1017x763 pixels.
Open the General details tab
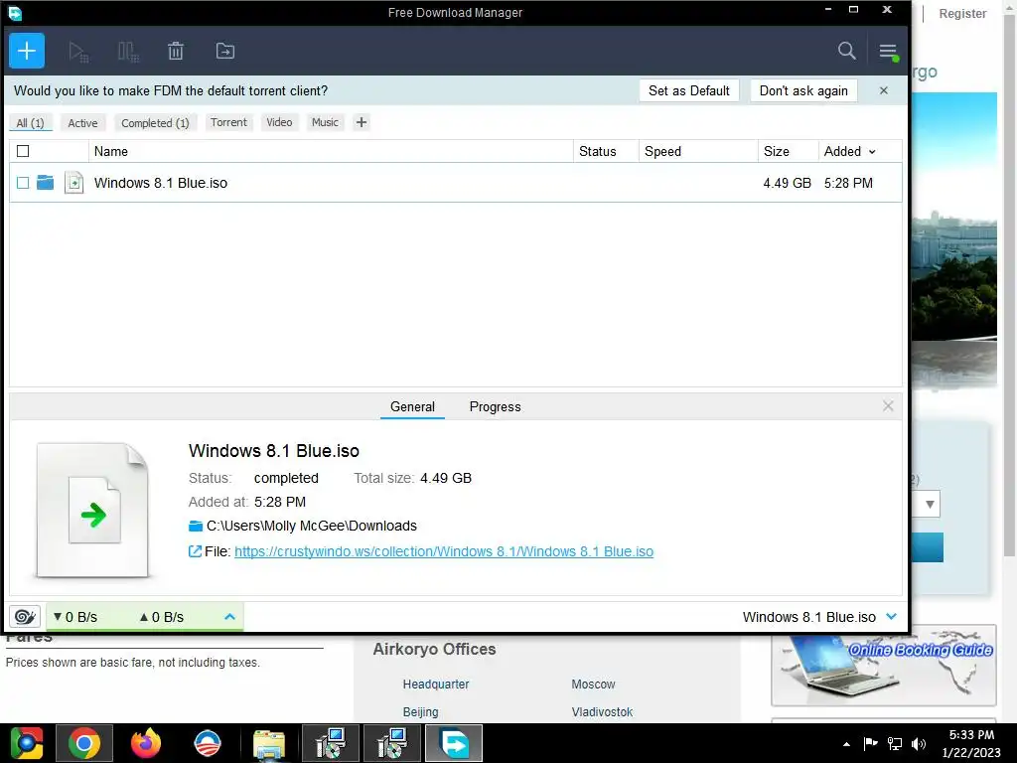412,406
